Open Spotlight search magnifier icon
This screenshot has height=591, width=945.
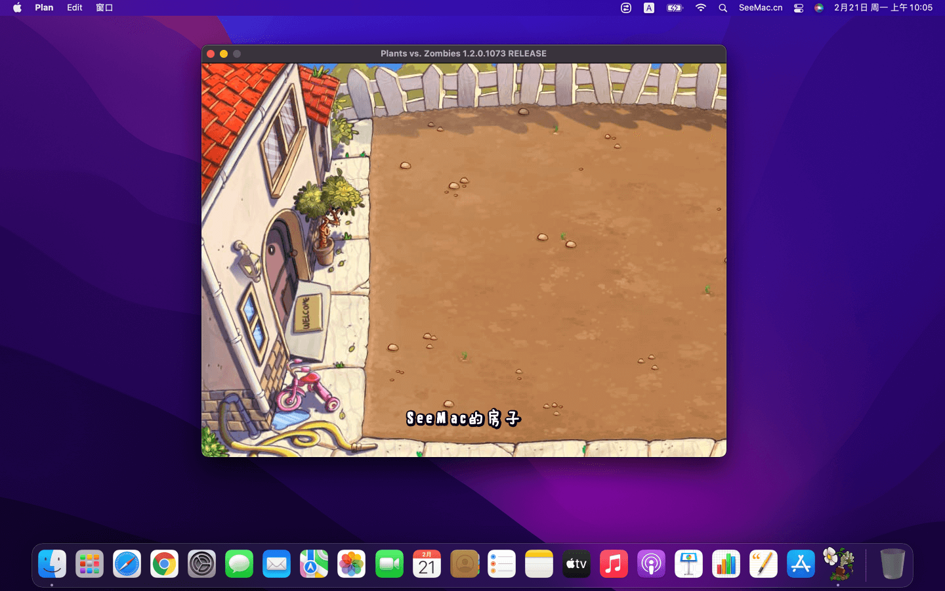tap(723, 8)
